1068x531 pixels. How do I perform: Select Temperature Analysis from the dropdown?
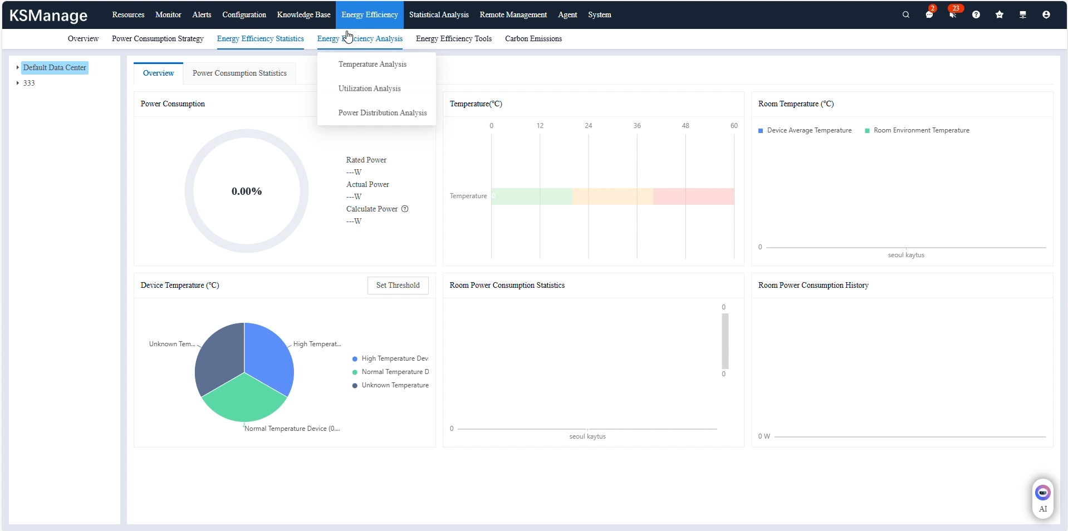(372, 65)
